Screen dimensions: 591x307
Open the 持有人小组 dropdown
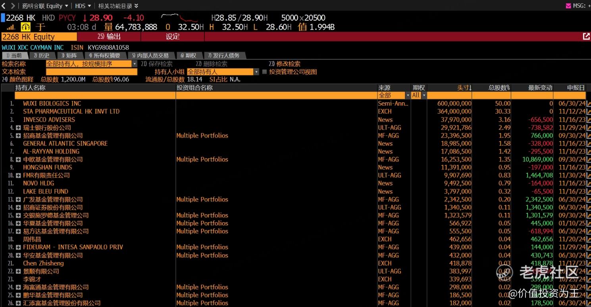coord(256,72)
